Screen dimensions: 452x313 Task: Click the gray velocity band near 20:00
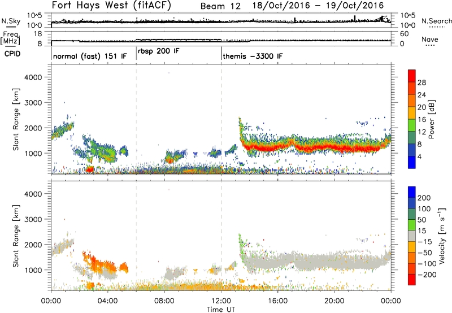pos(334,262)
